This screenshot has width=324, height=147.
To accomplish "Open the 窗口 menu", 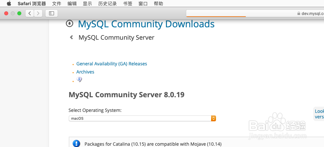I will (x=143, y=4).
